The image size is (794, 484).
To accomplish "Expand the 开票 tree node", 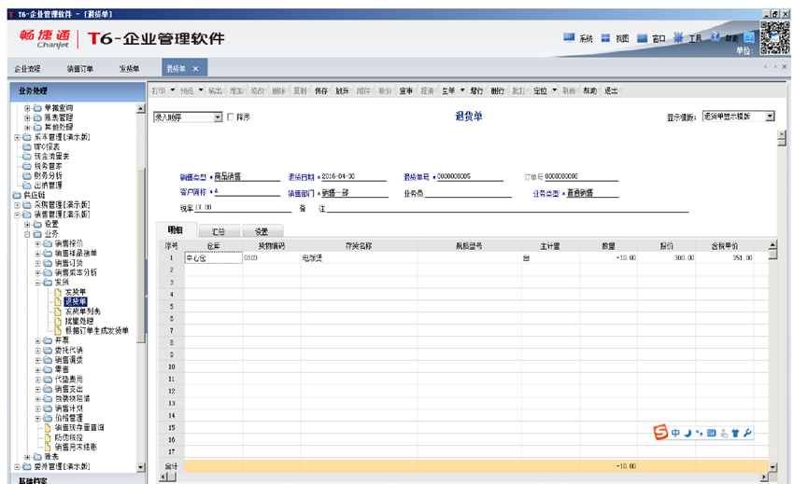I will click(38, 341).
